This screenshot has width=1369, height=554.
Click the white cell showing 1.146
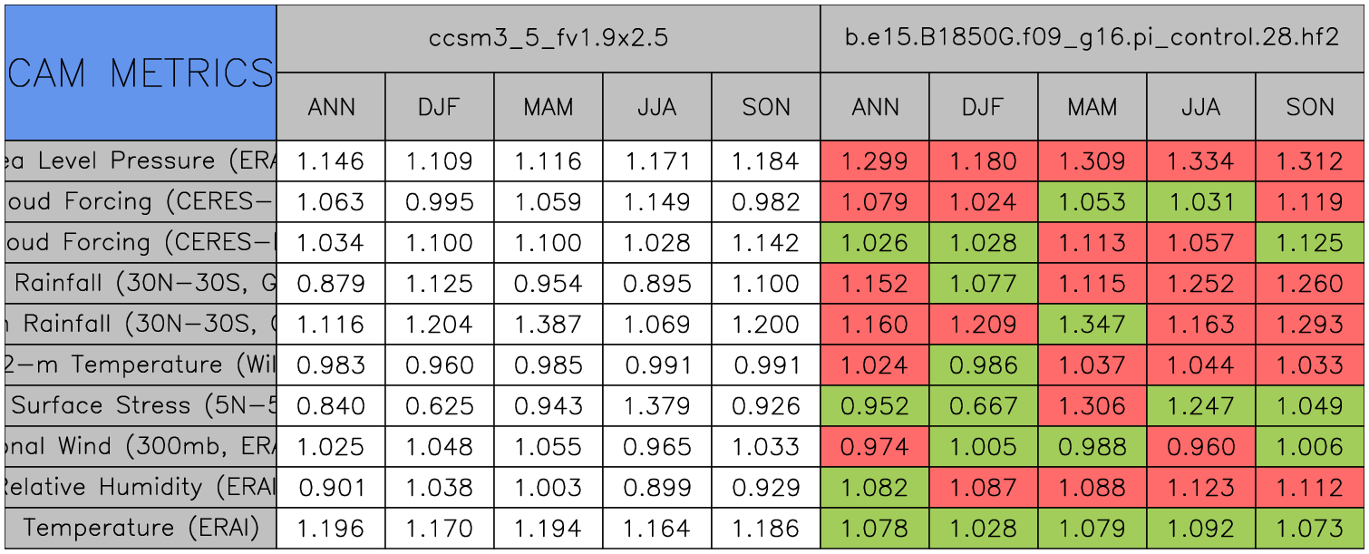point(331,161)
